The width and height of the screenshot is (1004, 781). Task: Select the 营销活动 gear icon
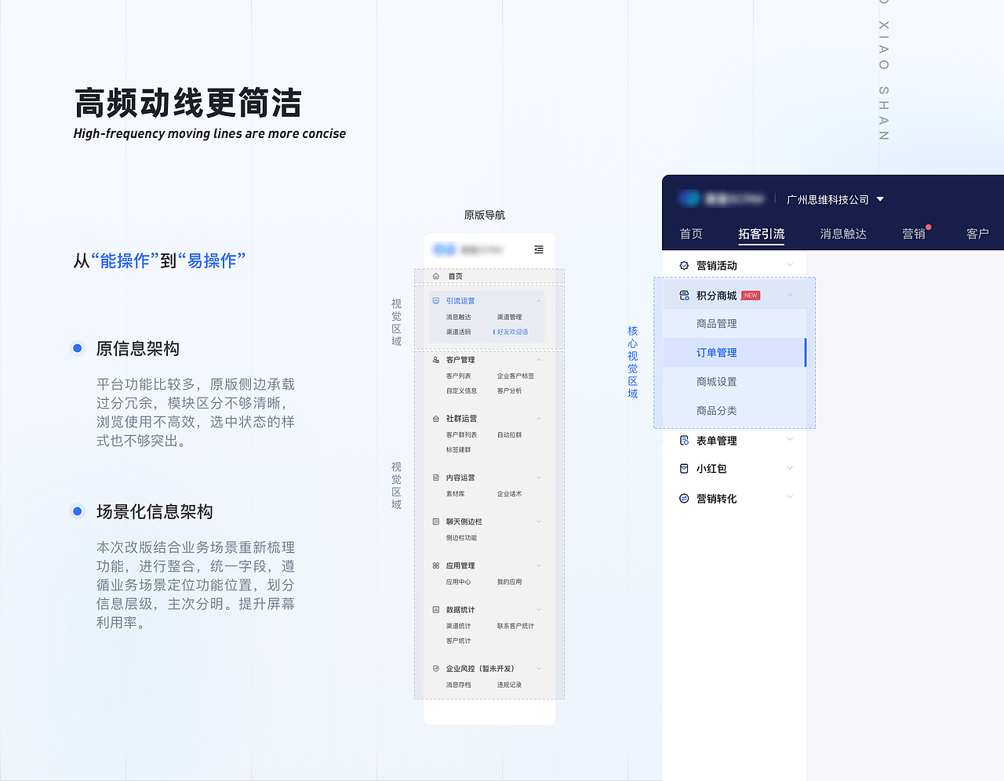(684, 264)
